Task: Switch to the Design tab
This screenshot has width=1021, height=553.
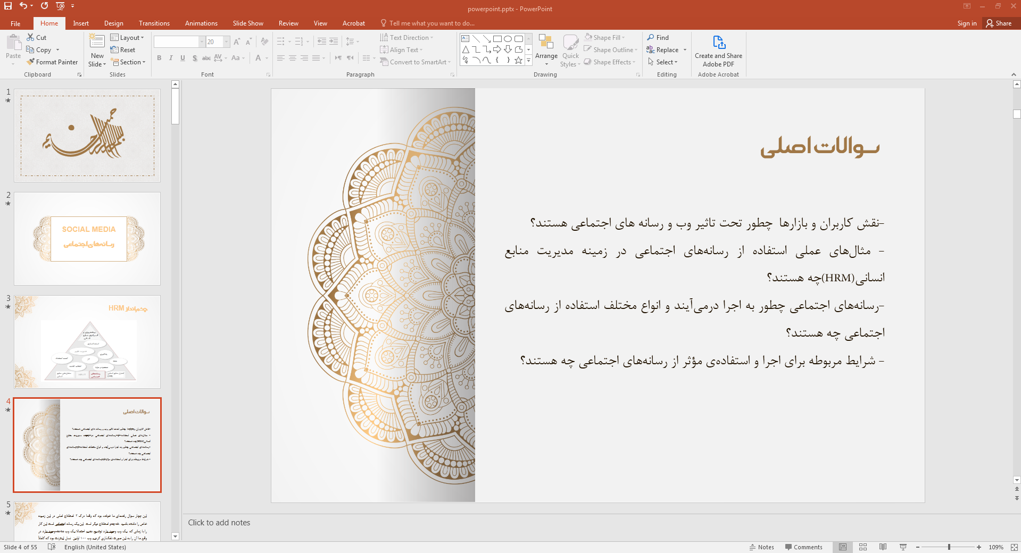Action: coord(113,23)
